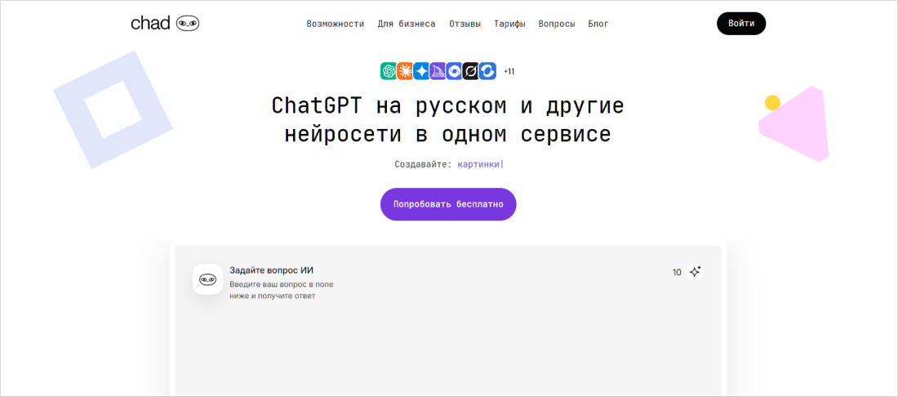This screenshot has width=898, height=397.
Task: Open the Тарифы pricing link
Action: pos(509,24)
